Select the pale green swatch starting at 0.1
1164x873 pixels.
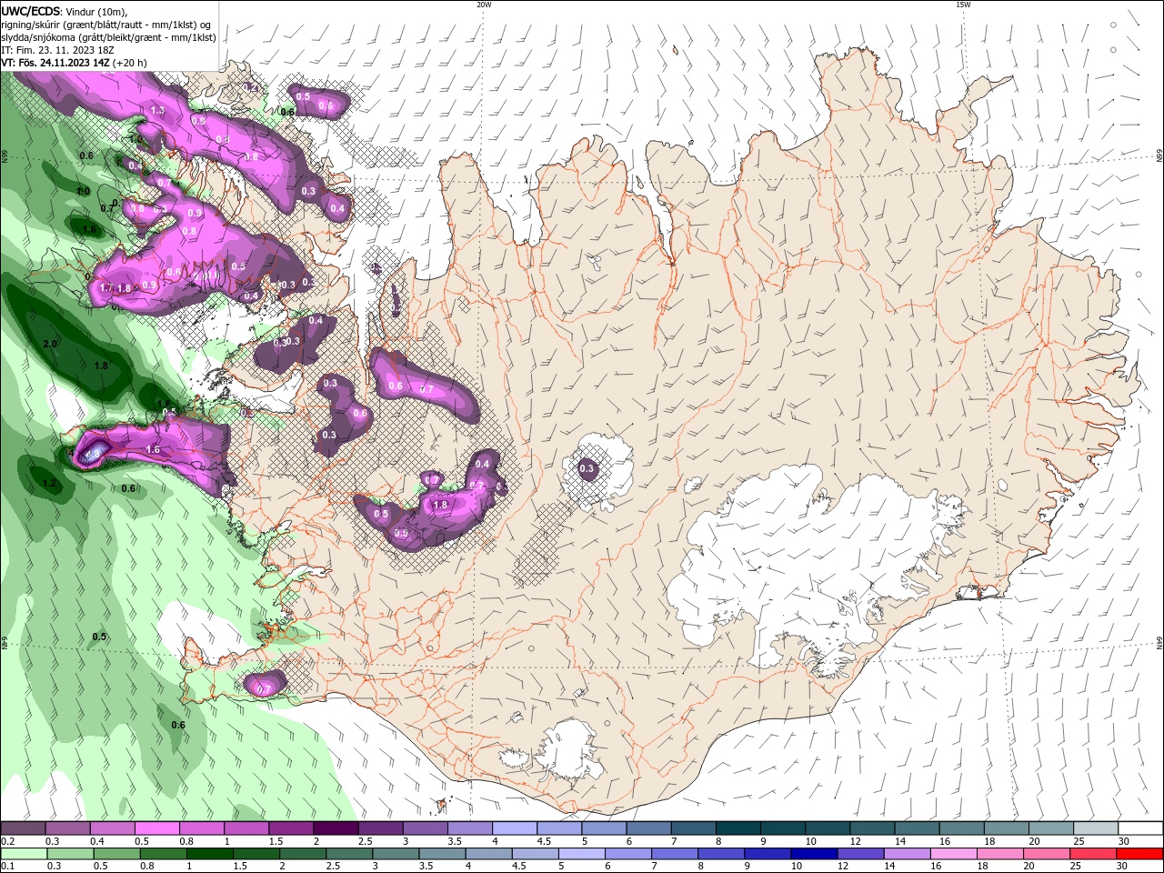[23, 854]
